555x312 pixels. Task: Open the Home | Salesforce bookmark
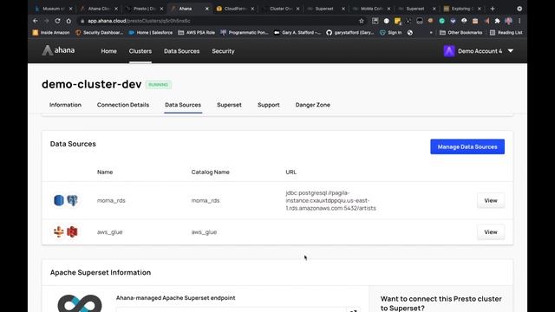150,33
